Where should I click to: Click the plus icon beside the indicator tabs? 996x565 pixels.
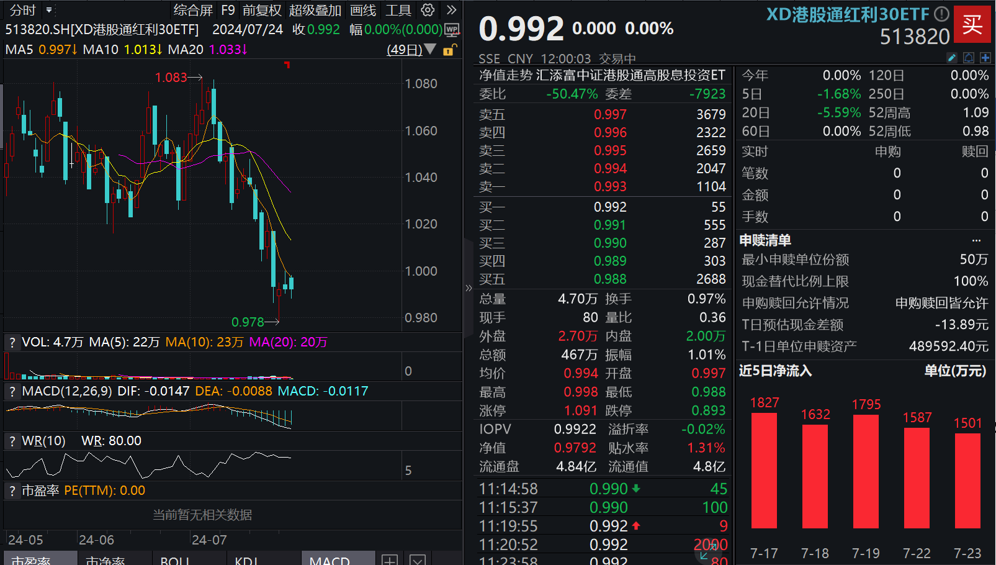pyautogui.click(x=388, y=559)
